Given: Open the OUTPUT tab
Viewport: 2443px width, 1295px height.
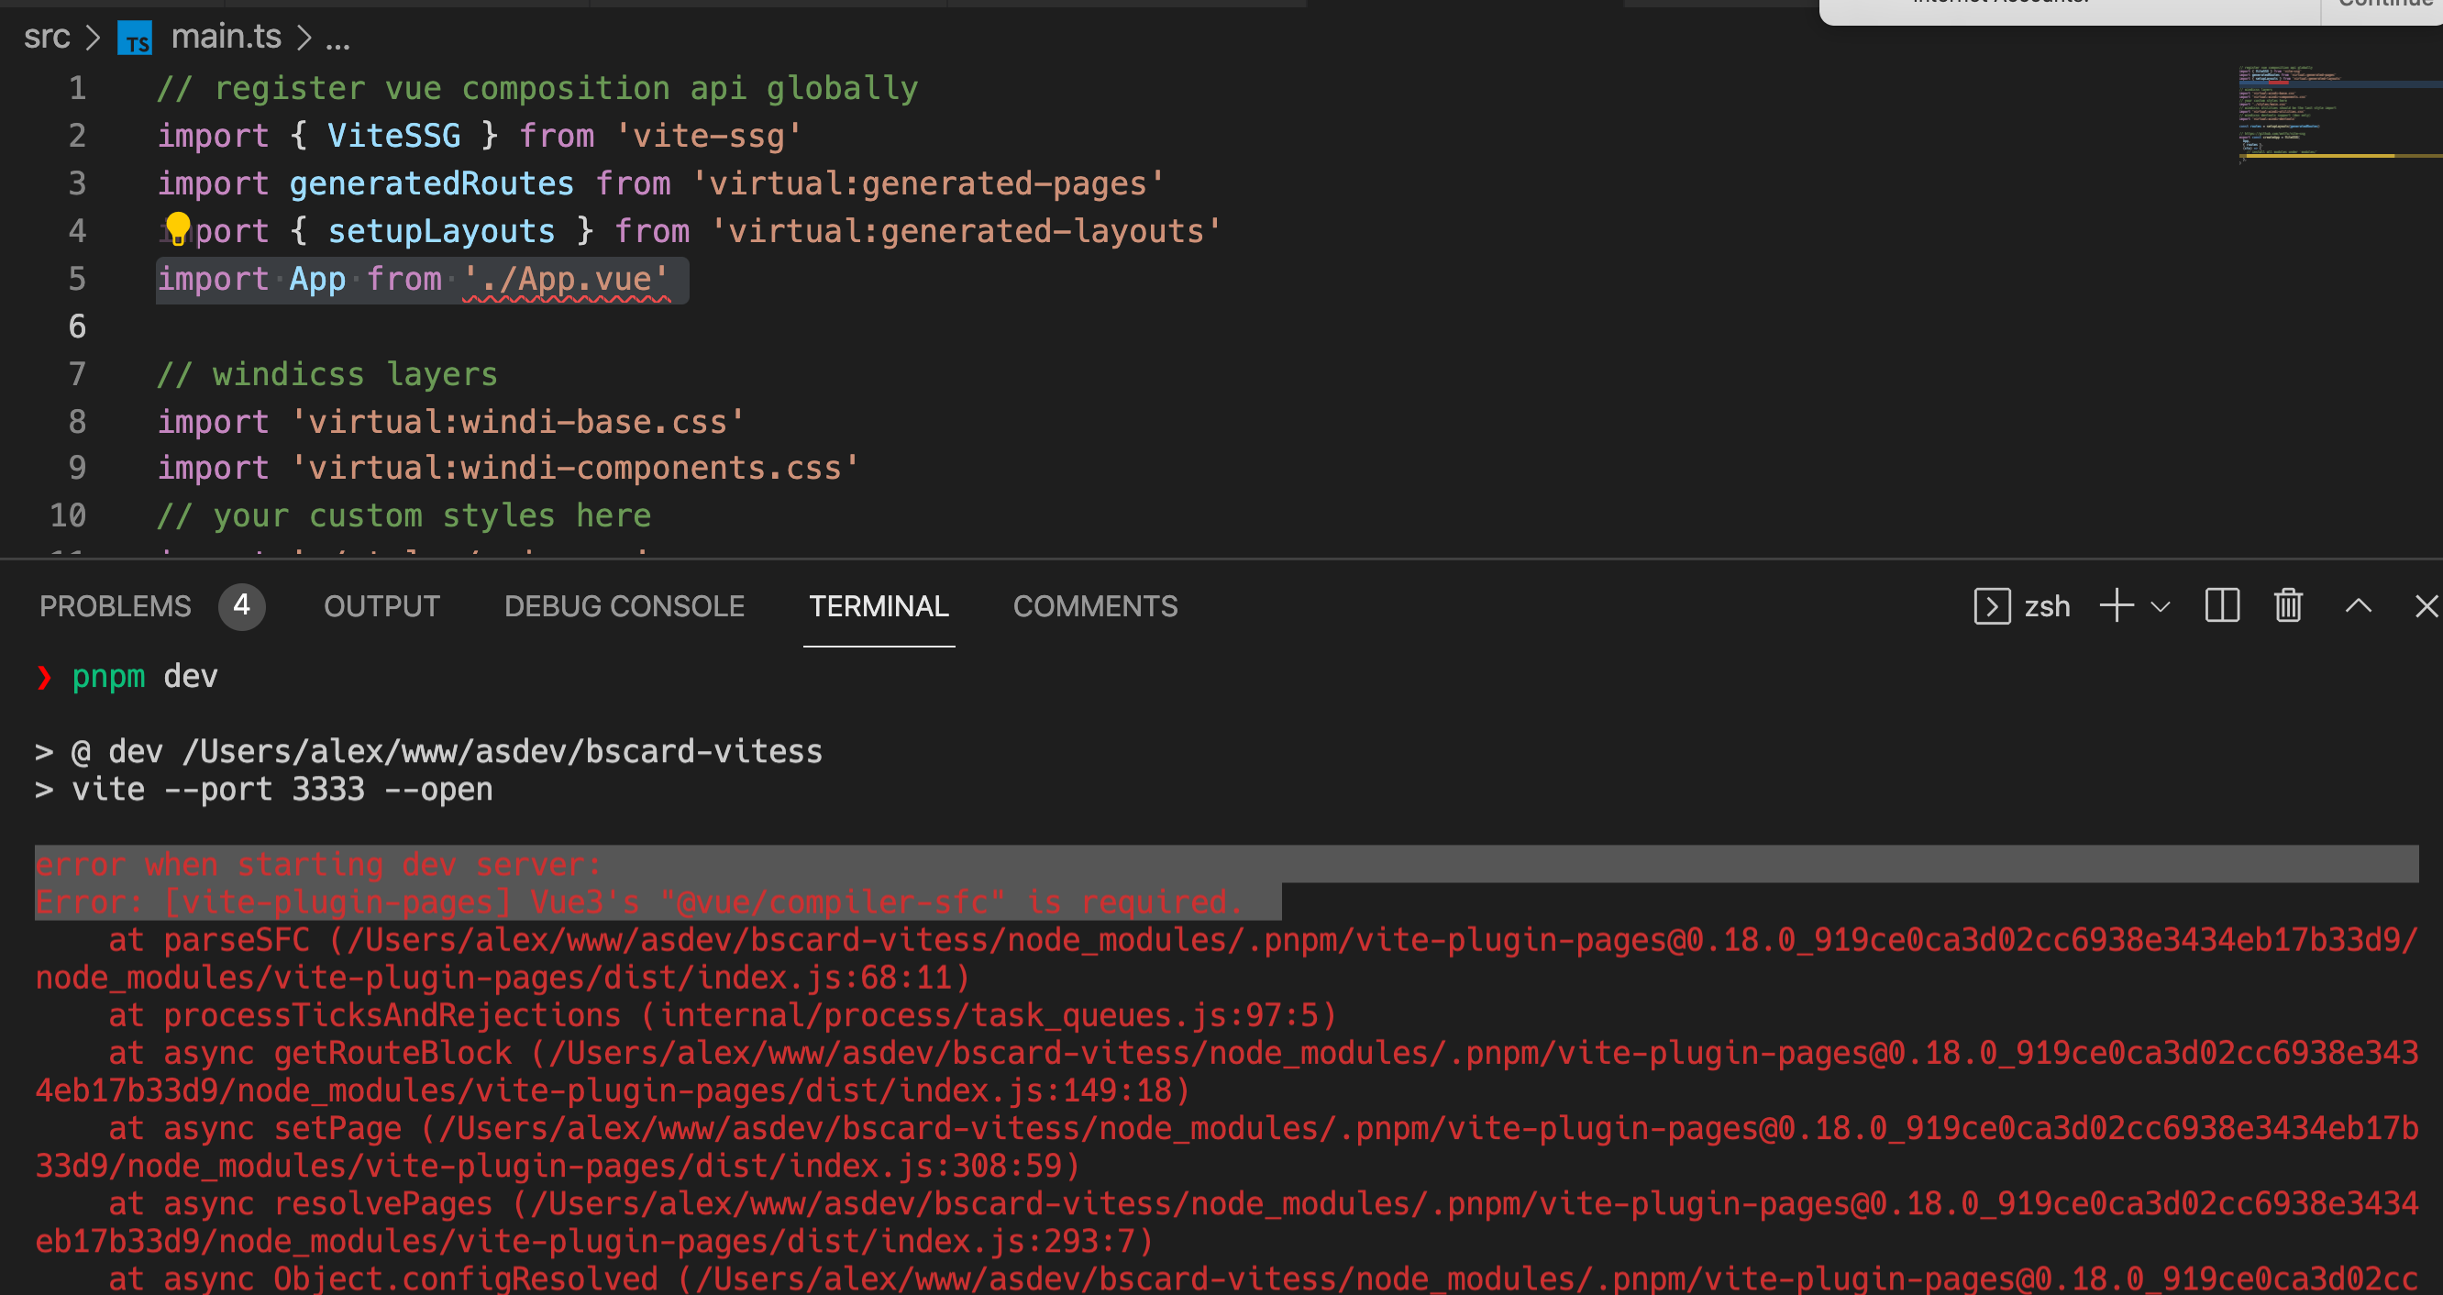Looking at the screenshot, I should tap(381, 606).
